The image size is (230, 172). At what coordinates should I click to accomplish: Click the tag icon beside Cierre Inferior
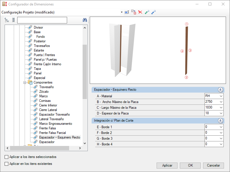click(36, 105)
